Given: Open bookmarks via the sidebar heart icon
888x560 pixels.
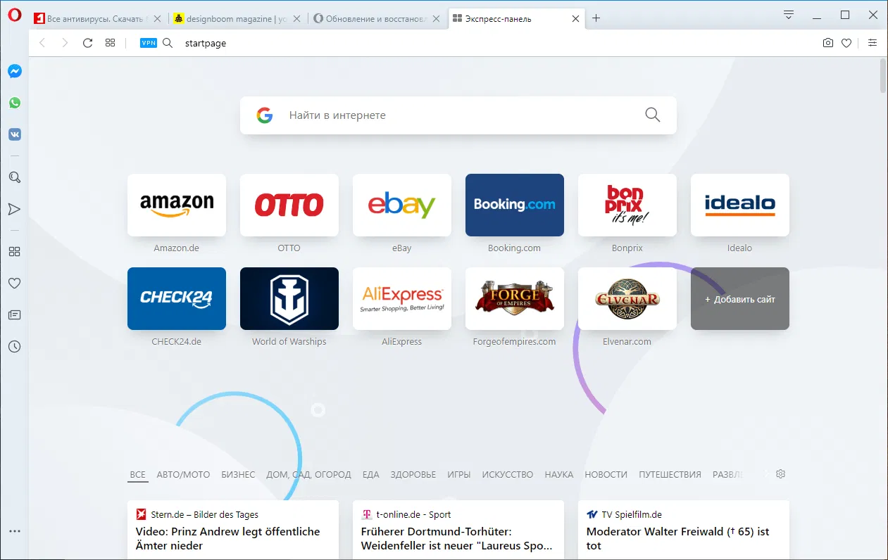Looking at the screenshot, I should pos(14,283).
